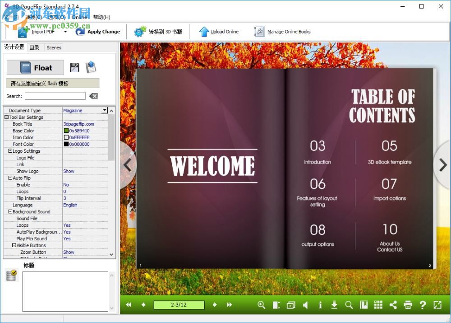Image resolution: width=451 pixels, height=323 pixels.
Task: Click the save template floppy icon
Action: [74, 68]
